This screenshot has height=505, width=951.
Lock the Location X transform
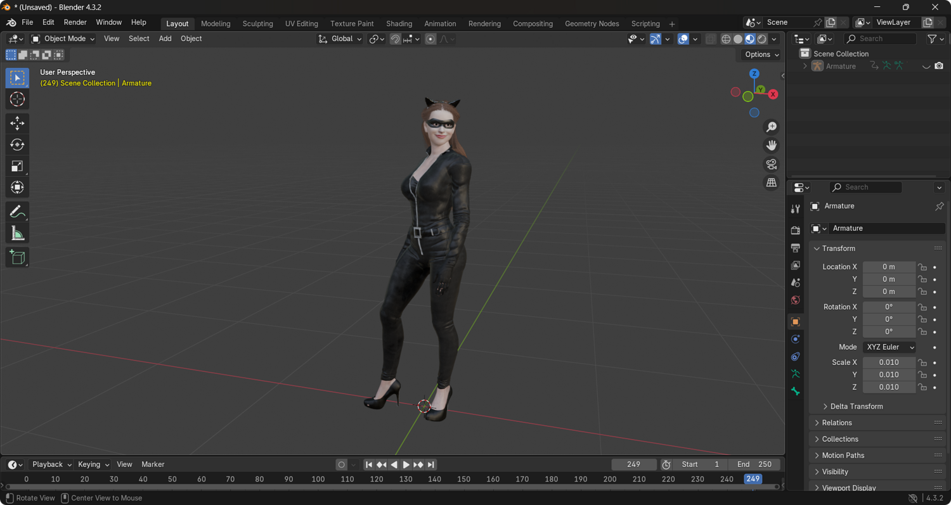point(923,267)
